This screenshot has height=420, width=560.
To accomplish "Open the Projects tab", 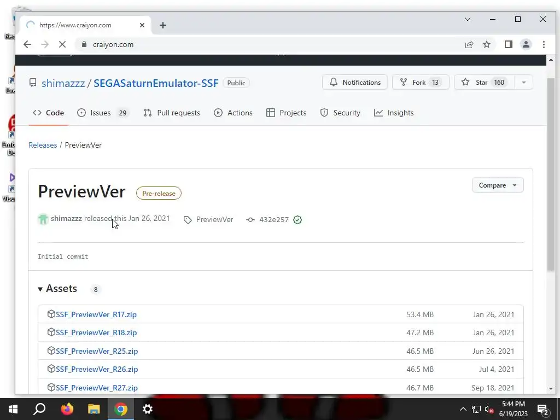I will tap(287, 113).
